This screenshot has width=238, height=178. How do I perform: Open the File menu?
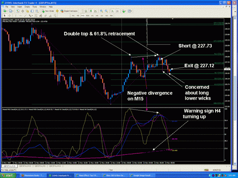(6, 7)
